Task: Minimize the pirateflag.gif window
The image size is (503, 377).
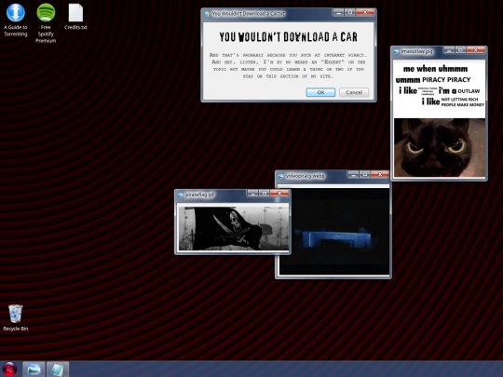Action: click(x=252, y=194)
